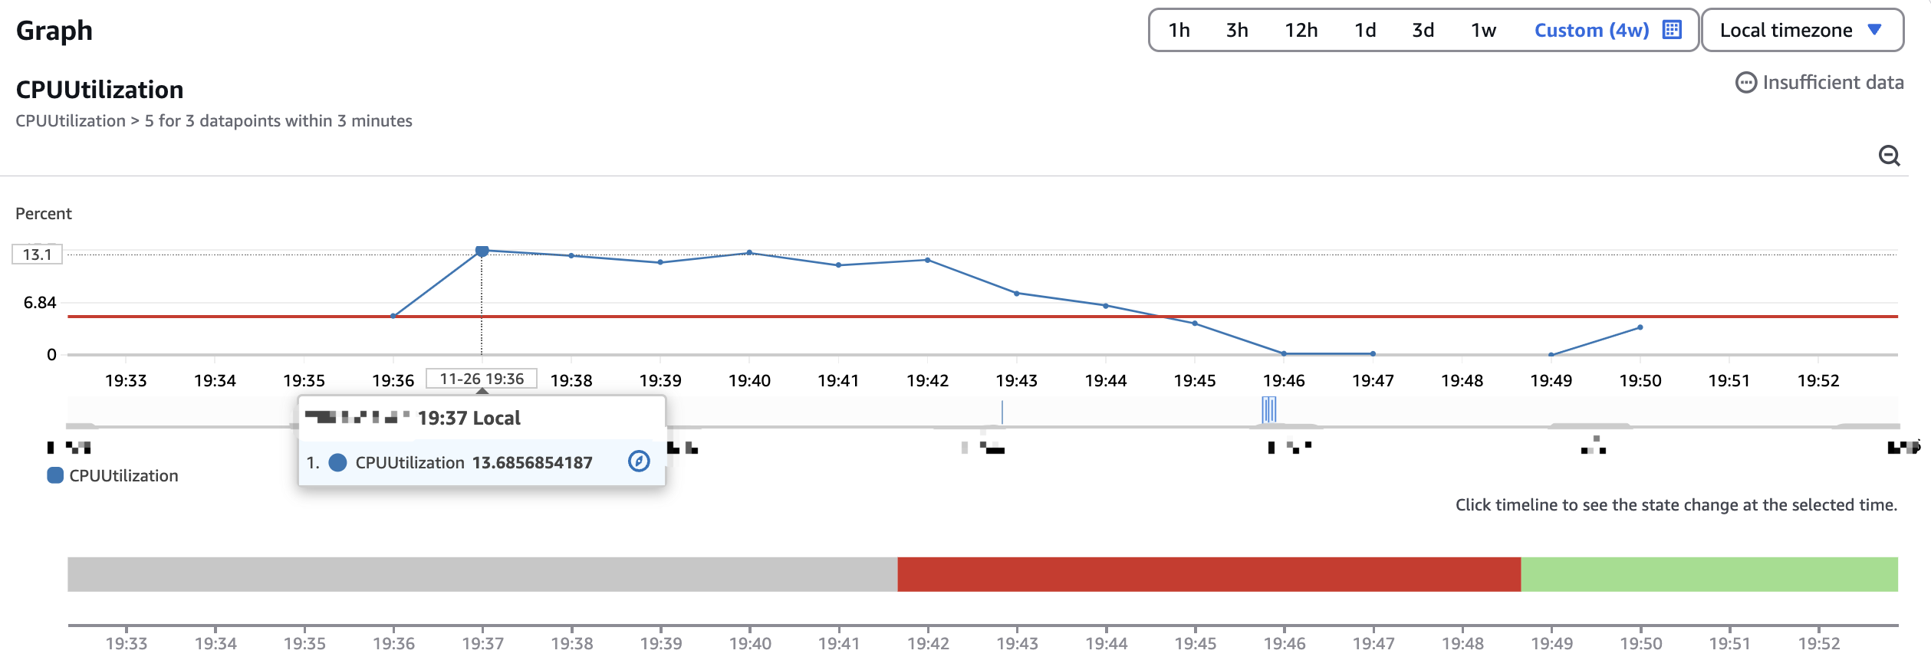Viewport: 1931px width, 670px height.
Task: Click the zoom out magnifier icon
Action: coord(1889,156)
